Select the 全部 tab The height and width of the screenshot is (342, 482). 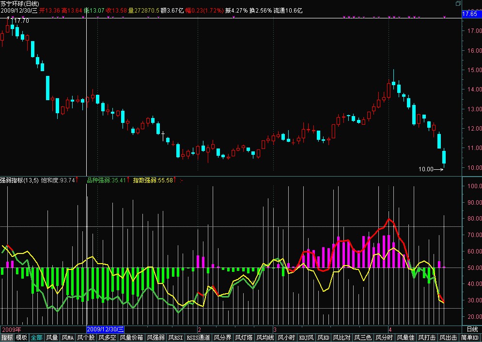click(x=37, y=338)
